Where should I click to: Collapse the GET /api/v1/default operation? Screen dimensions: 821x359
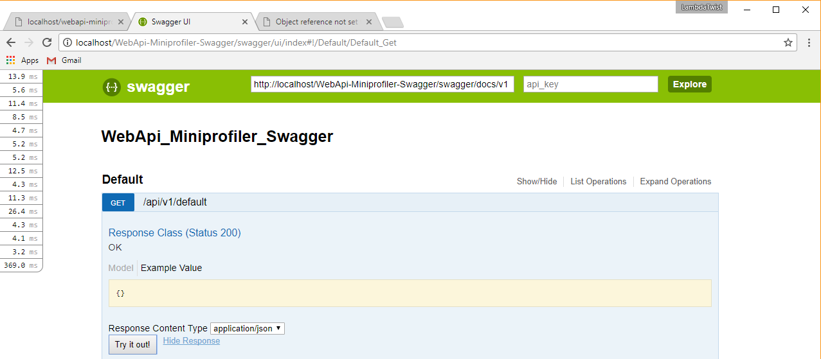click(x=174, y=202)
